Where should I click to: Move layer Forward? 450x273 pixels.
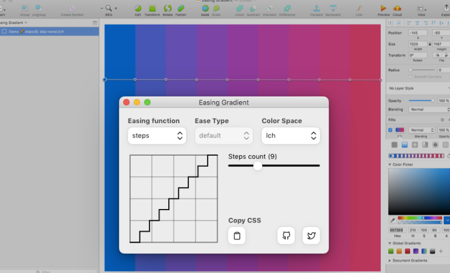(317, 8)
